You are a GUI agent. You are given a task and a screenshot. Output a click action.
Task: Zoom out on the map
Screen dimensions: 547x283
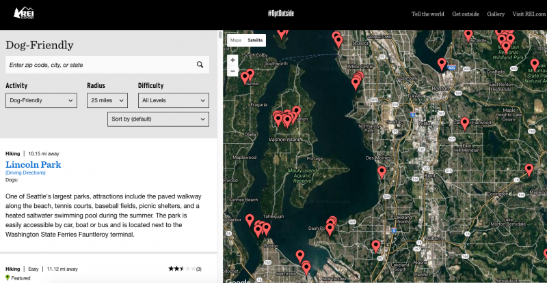point(232,71)
